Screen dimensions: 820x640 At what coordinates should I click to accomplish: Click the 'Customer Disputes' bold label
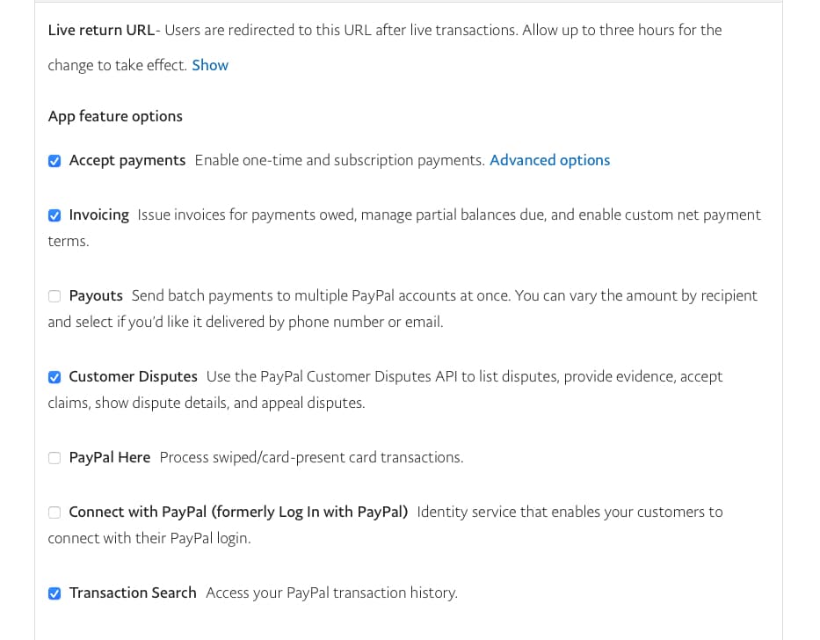(134, 376)
